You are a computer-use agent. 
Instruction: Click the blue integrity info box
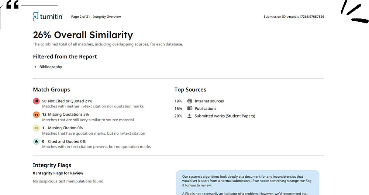coord(247,182)
